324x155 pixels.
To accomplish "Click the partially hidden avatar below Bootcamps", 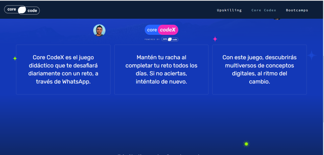I will click(x=277, y=19).
